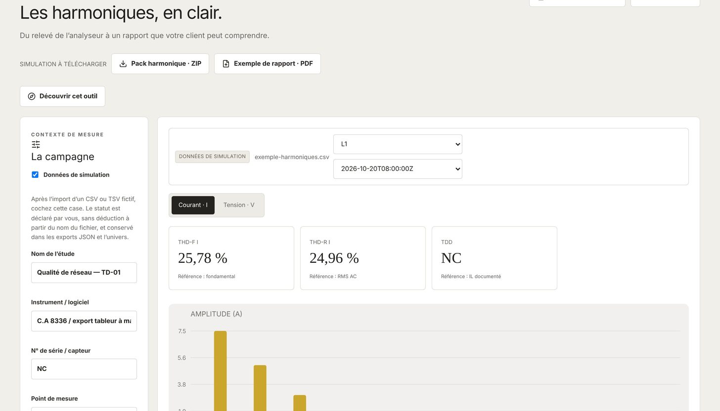Click the exemple-harmoniques.csv file name

coord(292,157)
